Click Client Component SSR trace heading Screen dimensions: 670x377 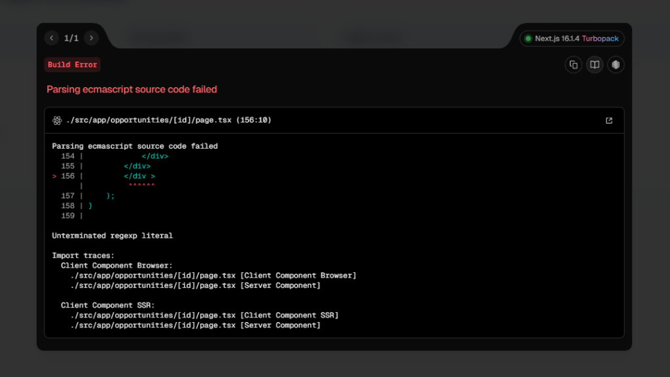(107, 306)
